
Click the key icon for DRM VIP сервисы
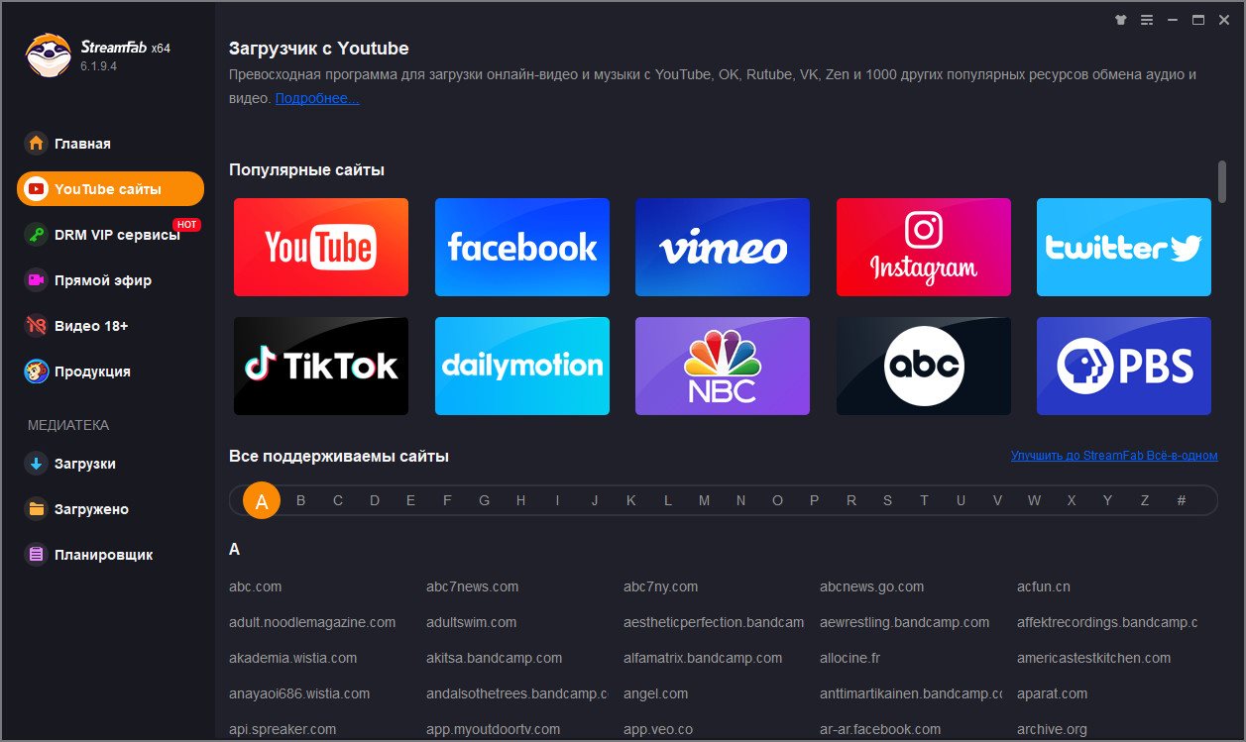click(37, 235)
